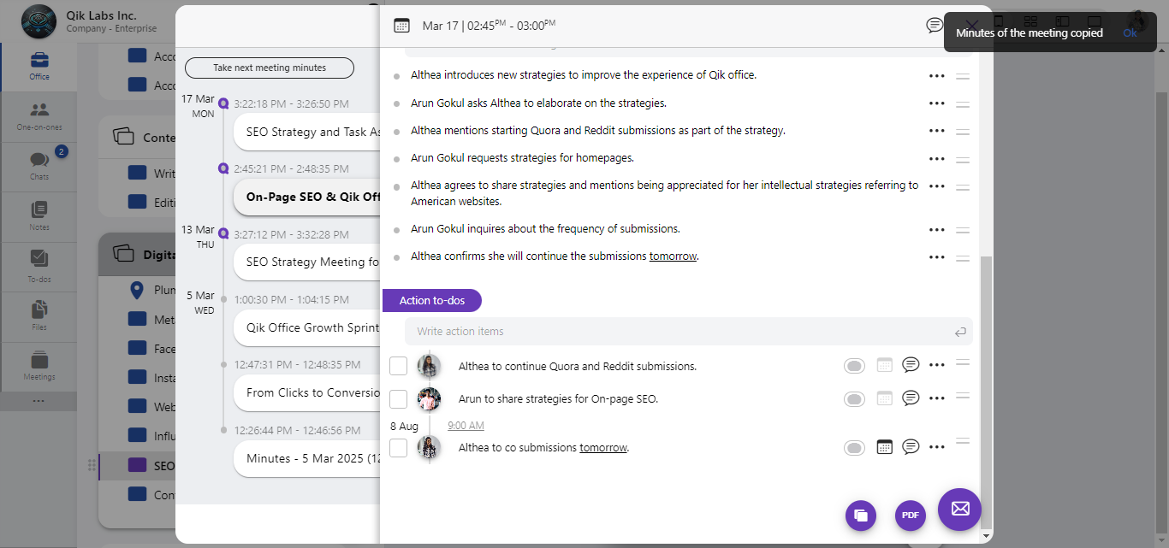Dismiss the copied notification with Ok

click(1130, 33)
